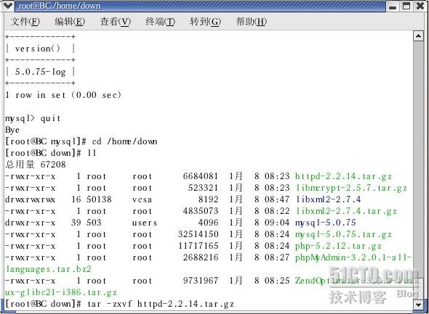Click group value users
429x314 pixels.
click(x=145, y=223)
